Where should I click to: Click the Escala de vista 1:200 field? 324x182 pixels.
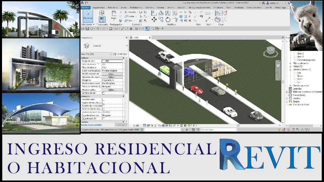(112, 61)
